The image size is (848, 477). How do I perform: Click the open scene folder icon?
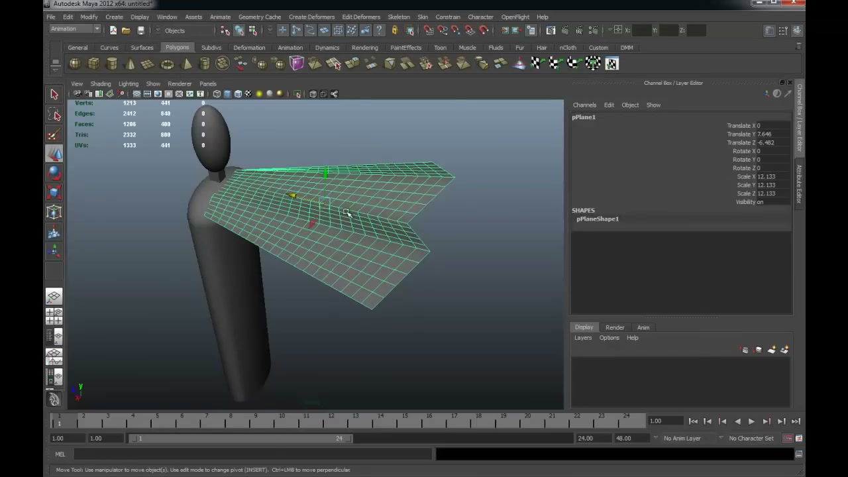126,30
